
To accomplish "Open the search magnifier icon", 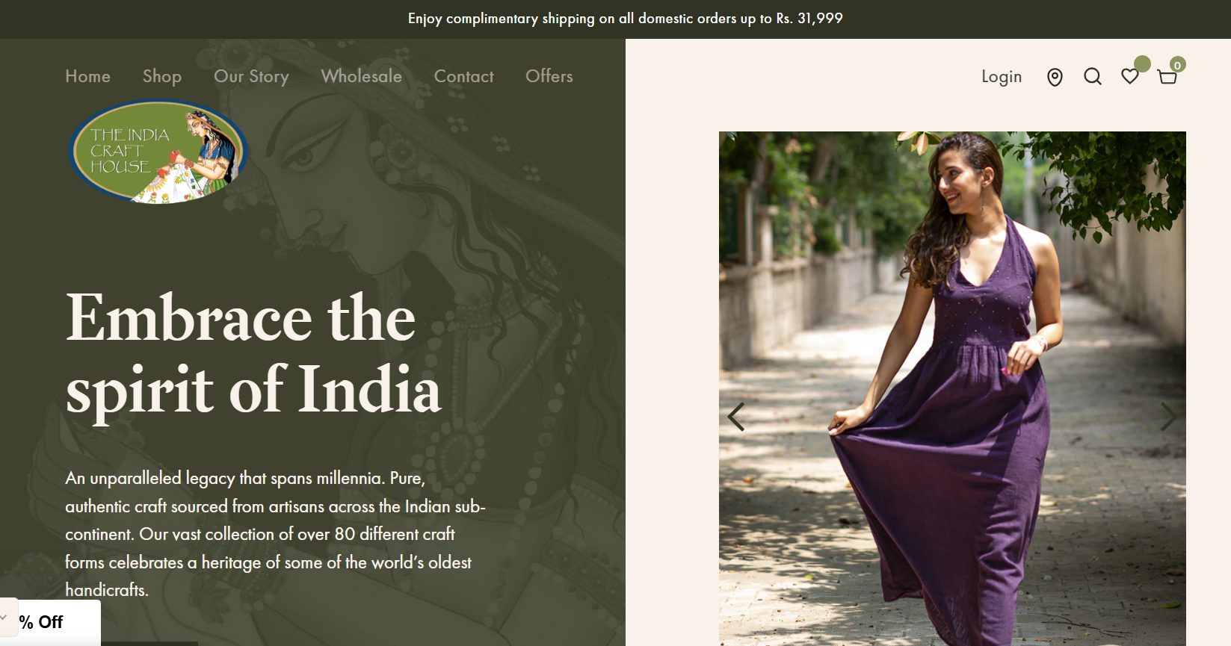I will 1093,76.
